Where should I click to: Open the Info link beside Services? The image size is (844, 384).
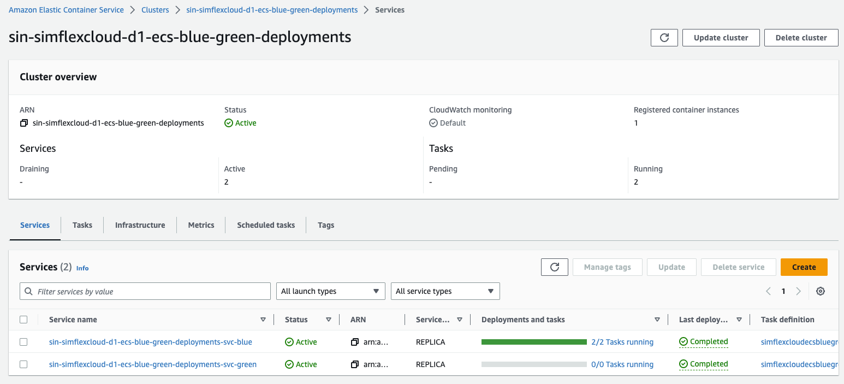(x=82, y=268)
